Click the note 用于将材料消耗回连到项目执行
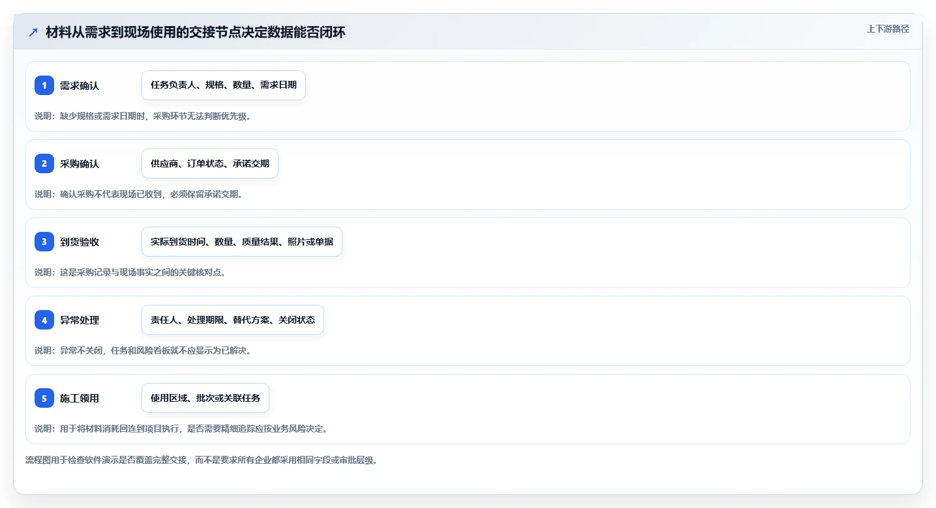Image resolution: width=936 pixels, height=508 pixels. tap(120, 429)
